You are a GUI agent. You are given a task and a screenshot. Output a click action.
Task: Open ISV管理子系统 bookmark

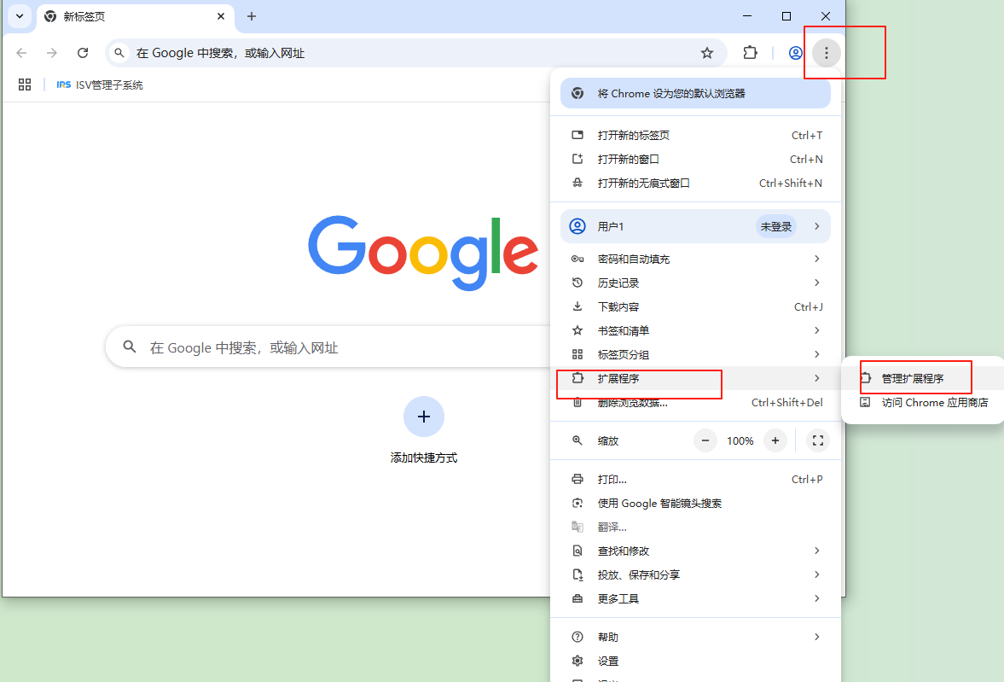(100, 85)
